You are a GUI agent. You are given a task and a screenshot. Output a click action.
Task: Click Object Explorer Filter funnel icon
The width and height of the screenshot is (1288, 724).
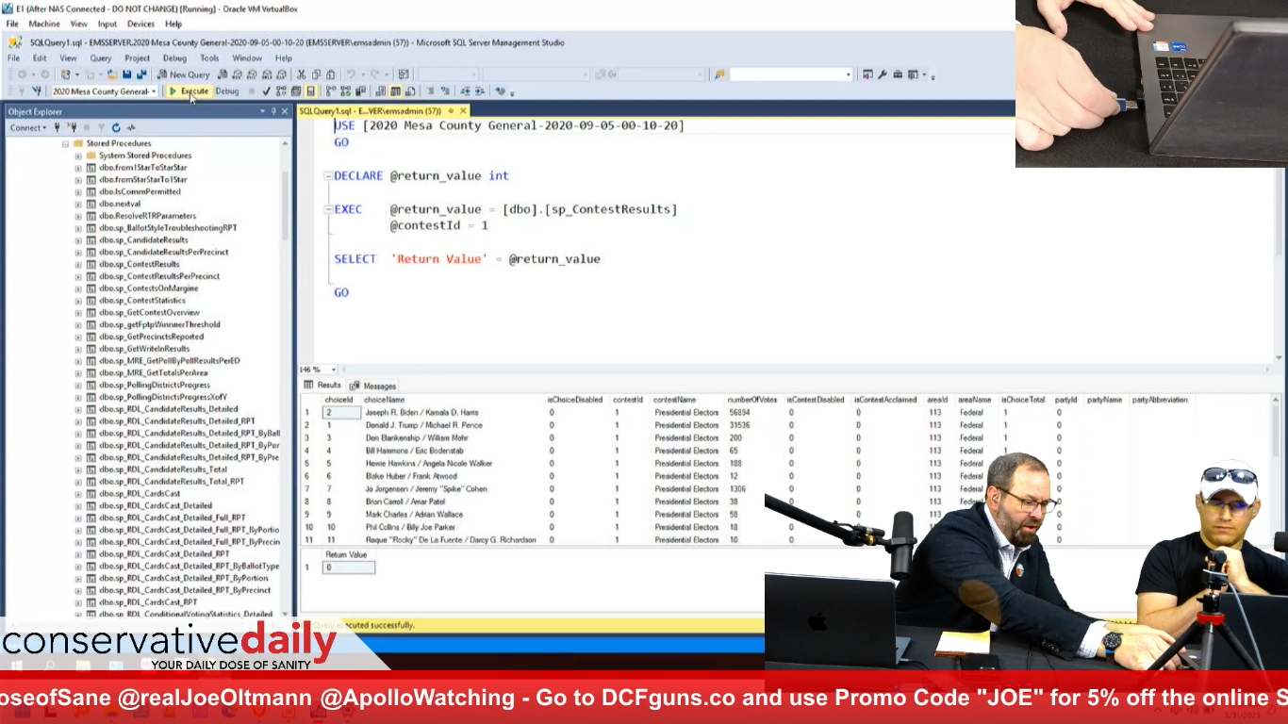[101, 127]
